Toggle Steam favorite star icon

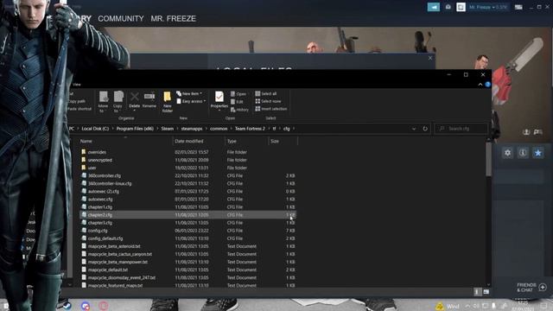coord(538,153)
